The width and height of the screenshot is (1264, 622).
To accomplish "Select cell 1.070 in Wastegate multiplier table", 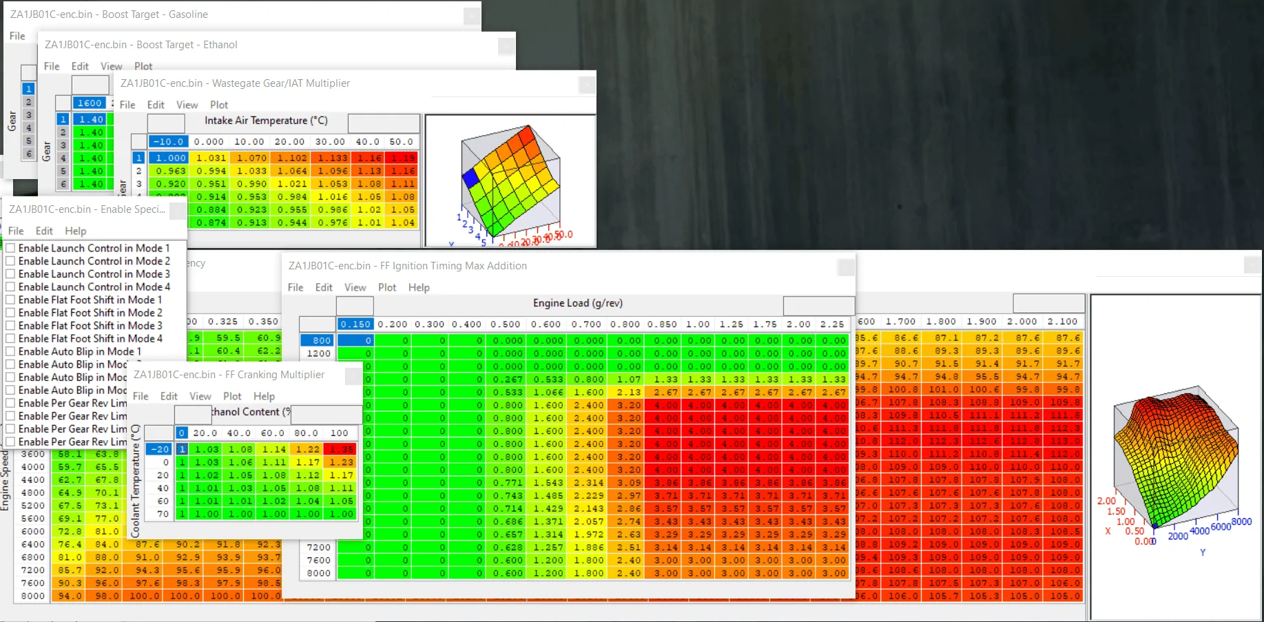I will coord(249,158).
